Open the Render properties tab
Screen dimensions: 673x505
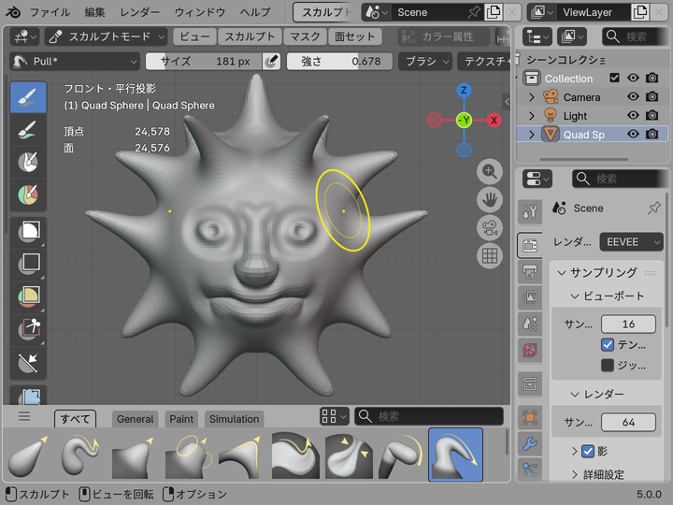(530, 245)
